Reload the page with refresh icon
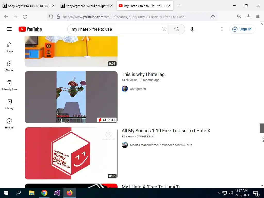Image resolution: width=264 pixels, height=198 pixels. coord(25,17)
